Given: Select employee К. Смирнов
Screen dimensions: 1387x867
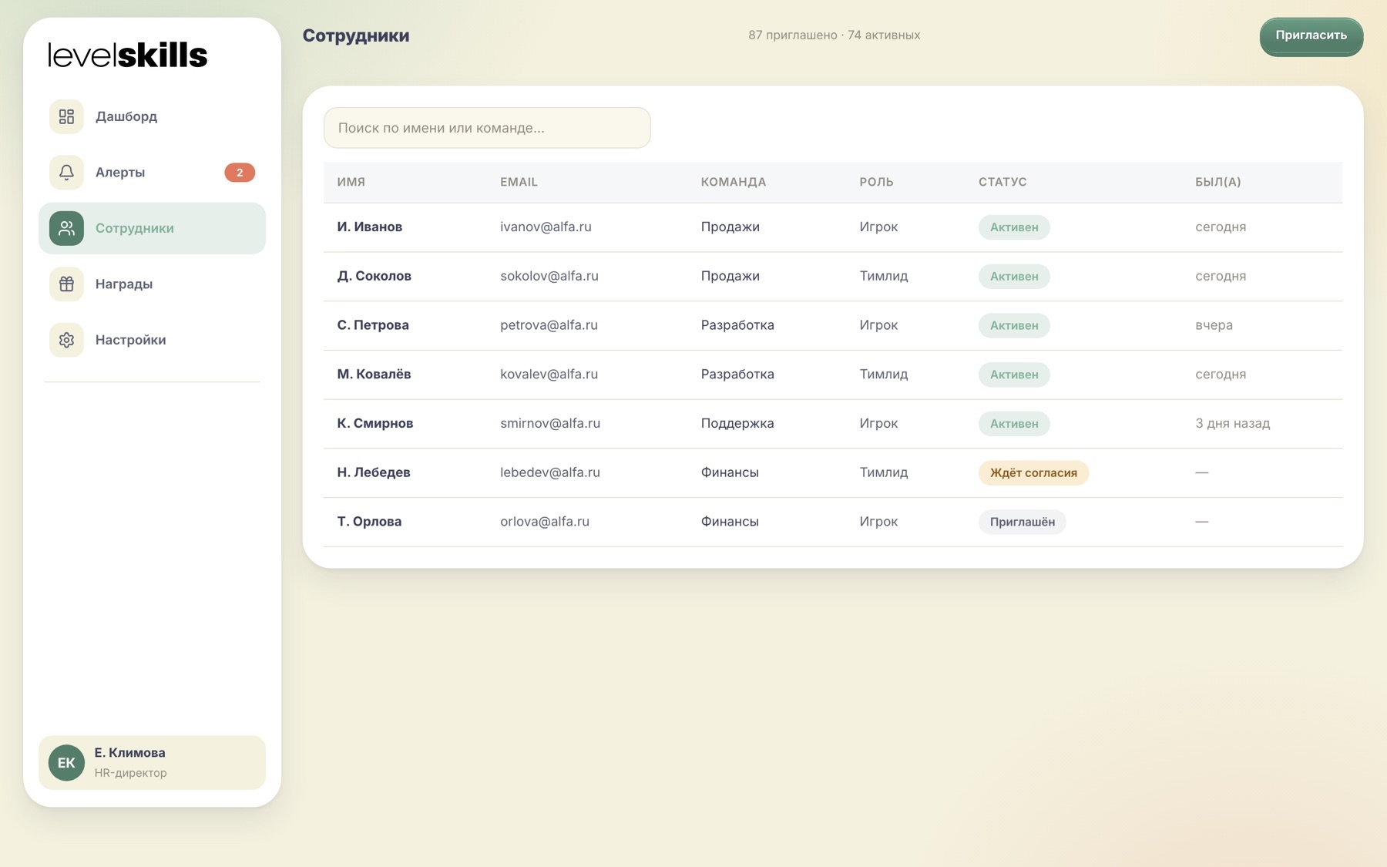Looking at the screenshot, I should (375, 423).
